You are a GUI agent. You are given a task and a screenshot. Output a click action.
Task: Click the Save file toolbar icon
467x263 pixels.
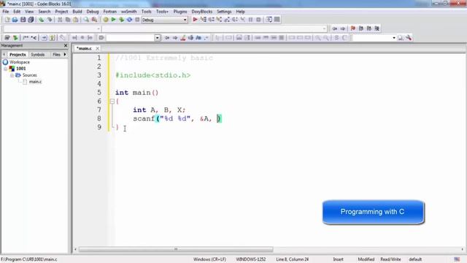pos(23,20)
